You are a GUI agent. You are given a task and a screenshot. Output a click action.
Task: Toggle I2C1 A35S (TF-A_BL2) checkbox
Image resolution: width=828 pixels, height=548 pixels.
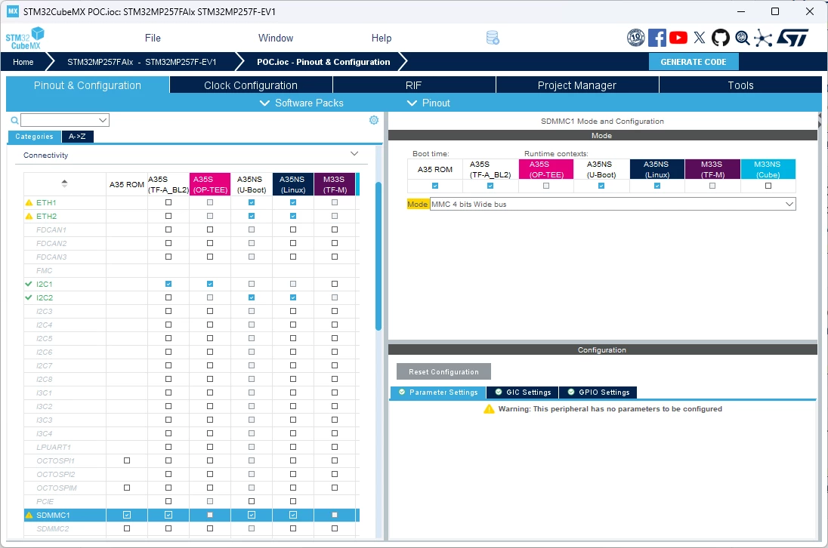click(168, 284)
